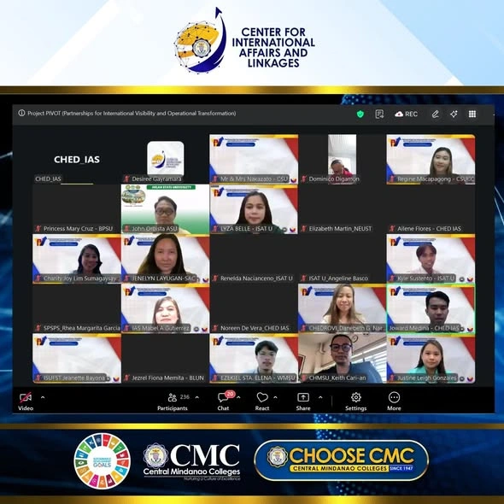Open the Participants panel

pyautogui.click(x=173, y=401)
